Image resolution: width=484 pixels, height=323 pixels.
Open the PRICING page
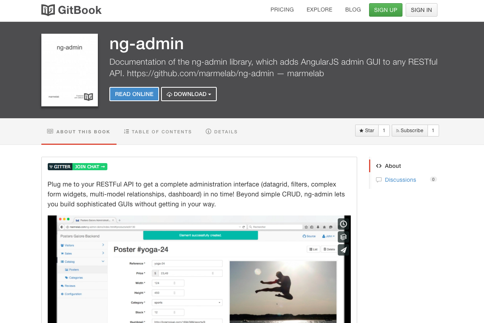(282, 10)
